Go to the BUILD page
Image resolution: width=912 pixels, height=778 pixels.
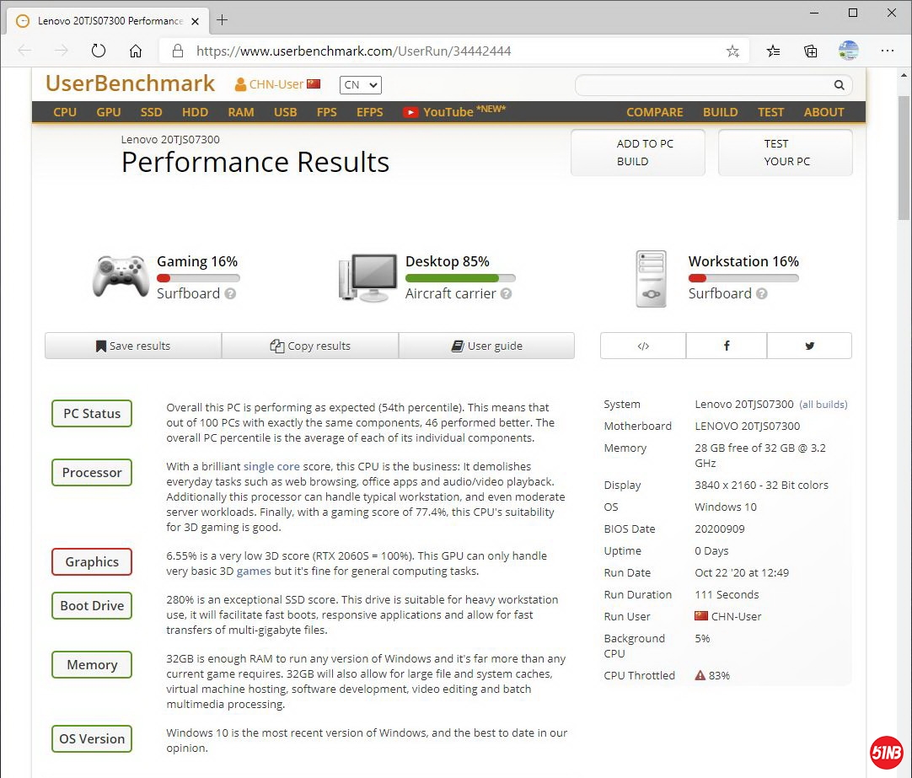pyautogui.click(x=720, y=112)
